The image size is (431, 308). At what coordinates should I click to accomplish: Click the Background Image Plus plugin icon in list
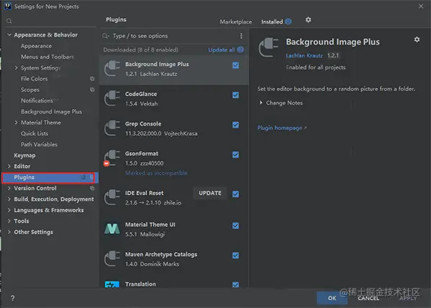112,69
